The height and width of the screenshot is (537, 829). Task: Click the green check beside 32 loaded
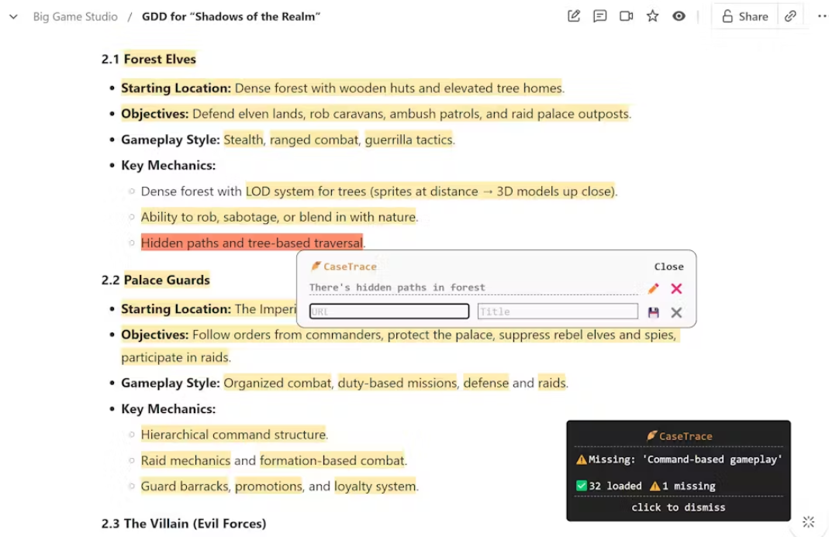(x=582, y=486)
